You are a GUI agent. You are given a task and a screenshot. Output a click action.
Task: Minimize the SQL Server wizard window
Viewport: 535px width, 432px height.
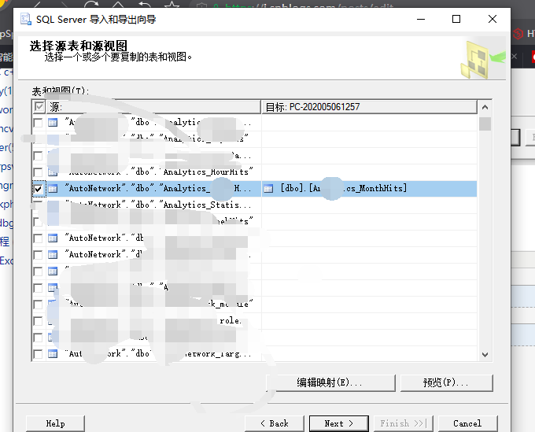[x=421, y=19]
